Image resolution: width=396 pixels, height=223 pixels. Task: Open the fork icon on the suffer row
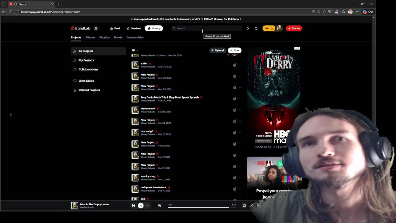coord(235,65)
